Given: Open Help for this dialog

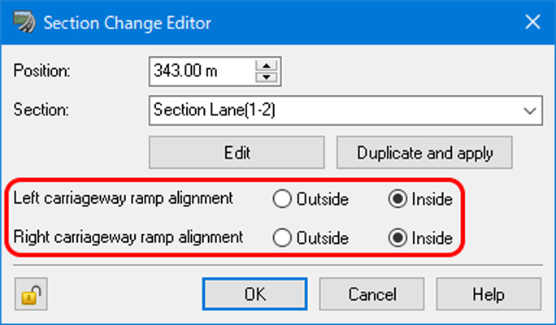Looking at the screenshot, I should pyautogui.click(x=489, y=294).
